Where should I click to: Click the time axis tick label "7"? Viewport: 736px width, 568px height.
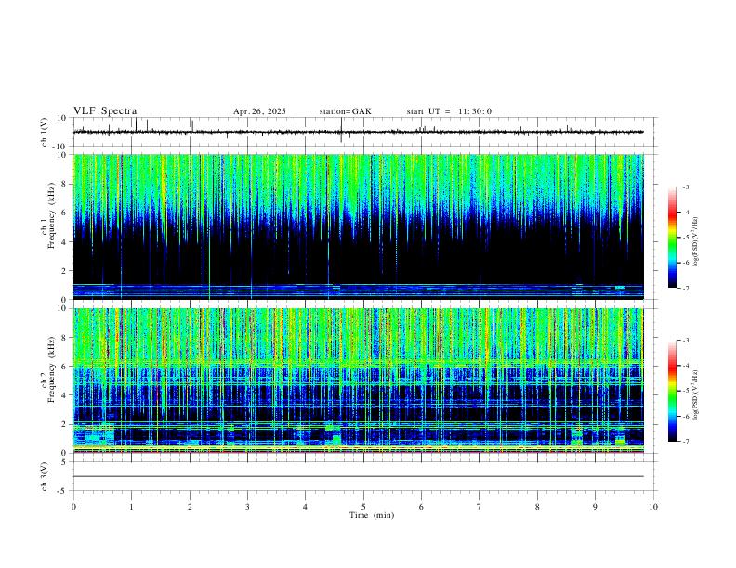click(480, 507)
